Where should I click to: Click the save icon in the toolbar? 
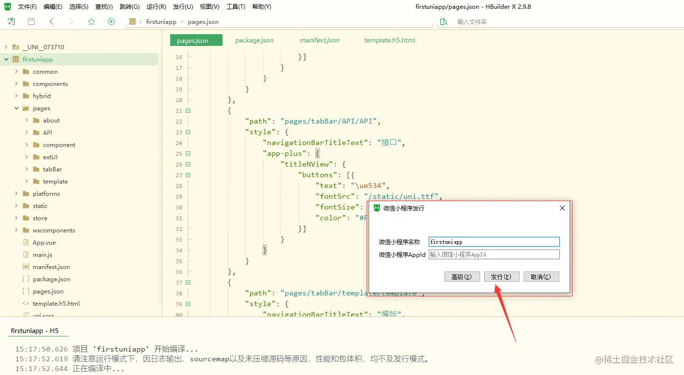pos(31,21)
